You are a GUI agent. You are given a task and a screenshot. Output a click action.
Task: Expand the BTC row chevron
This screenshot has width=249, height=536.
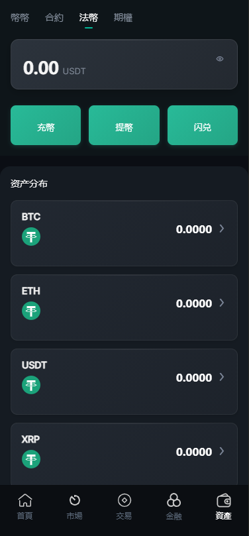pyautogui.click(x=222, y=229)
